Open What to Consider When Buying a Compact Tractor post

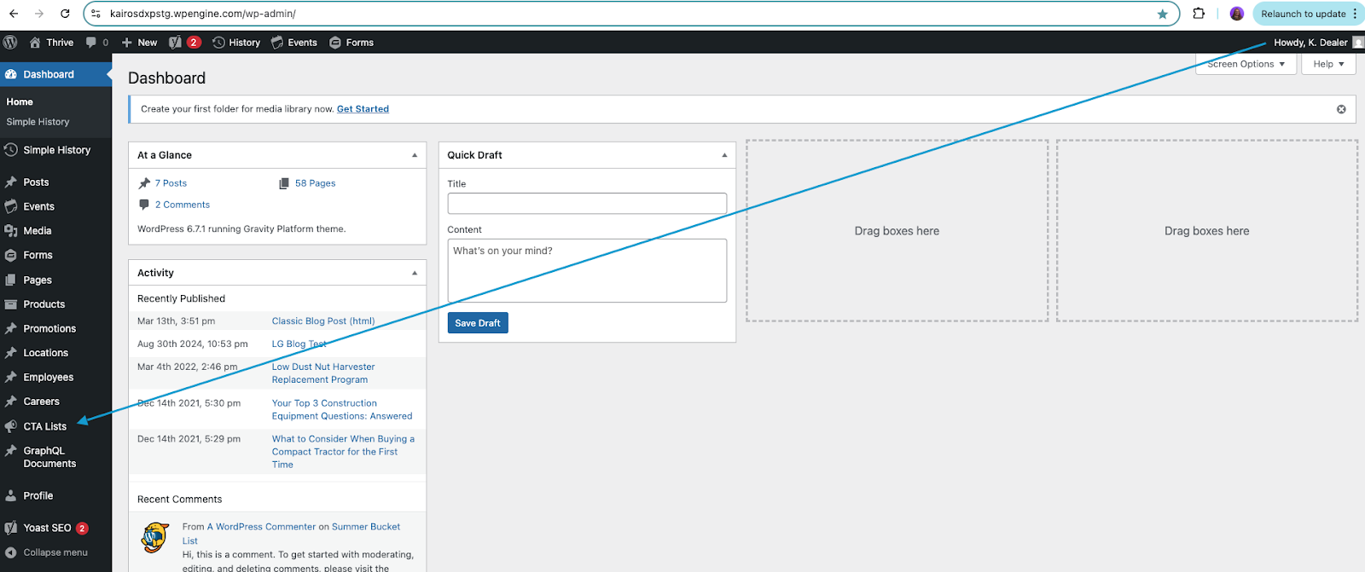pos(343,452)
